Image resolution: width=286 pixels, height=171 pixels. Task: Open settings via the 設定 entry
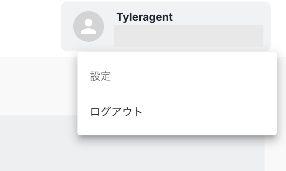point(100,76)
